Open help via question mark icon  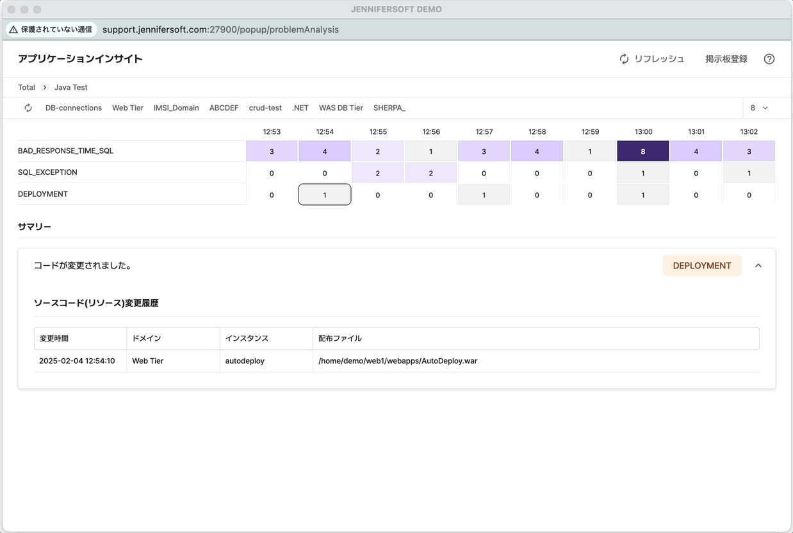(x=769, y=59)
